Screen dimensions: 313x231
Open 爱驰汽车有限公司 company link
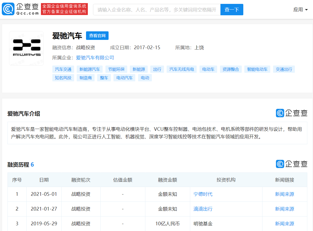pyautogui.click(x=95, y=58)
